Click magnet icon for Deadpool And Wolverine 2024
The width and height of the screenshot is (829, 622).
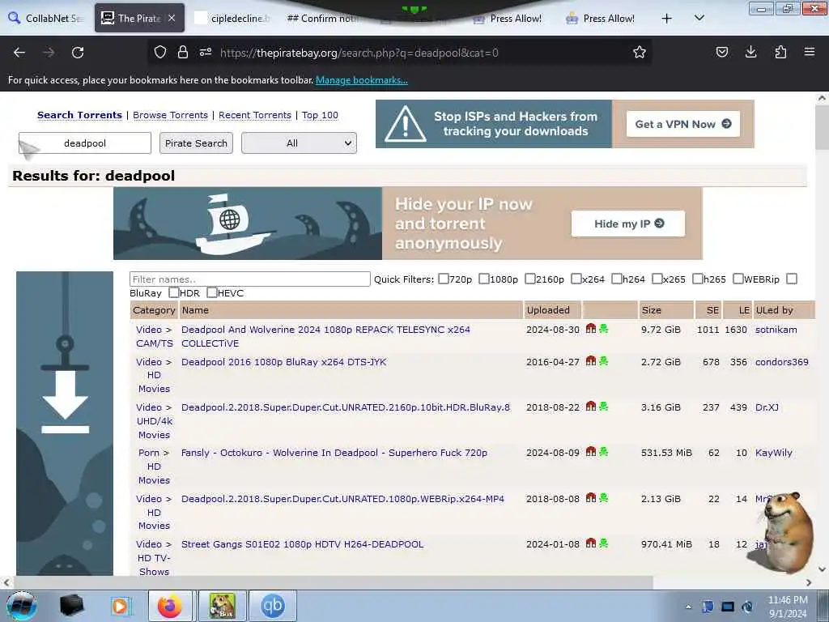[590, 329]
